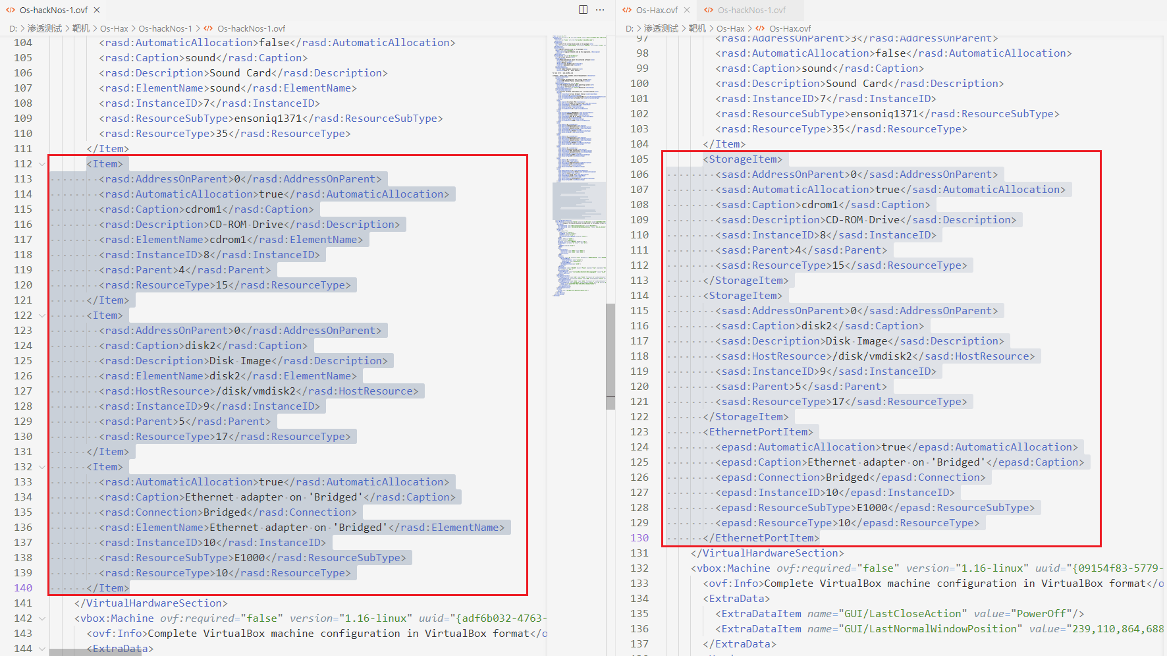Fold the Item block at line 132
The height and width of the screenshot is (656, 1167).
click(x=42, y=467)
